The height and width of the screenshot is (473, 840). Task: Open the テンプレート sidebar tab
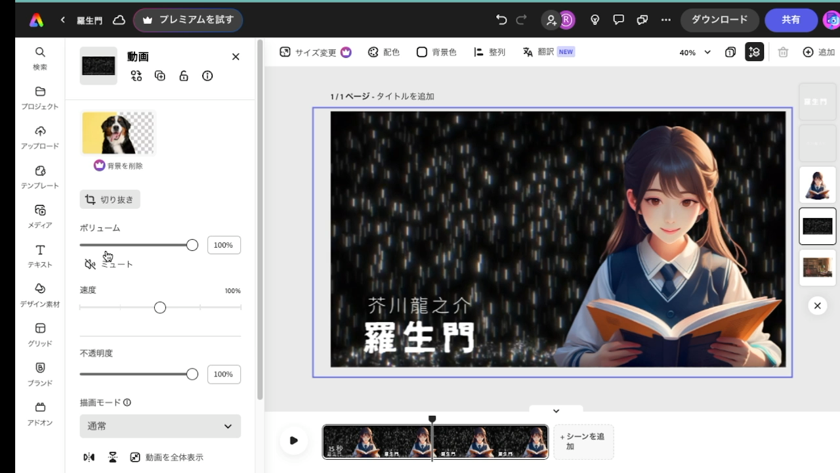click(40, 177)
